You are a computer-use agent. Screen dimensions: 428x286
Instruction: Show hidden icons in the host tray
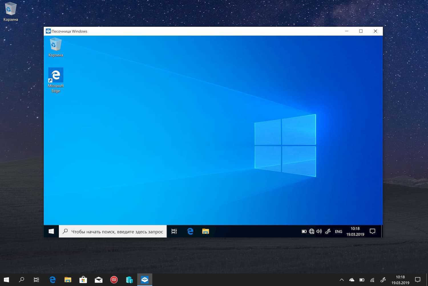342,280
